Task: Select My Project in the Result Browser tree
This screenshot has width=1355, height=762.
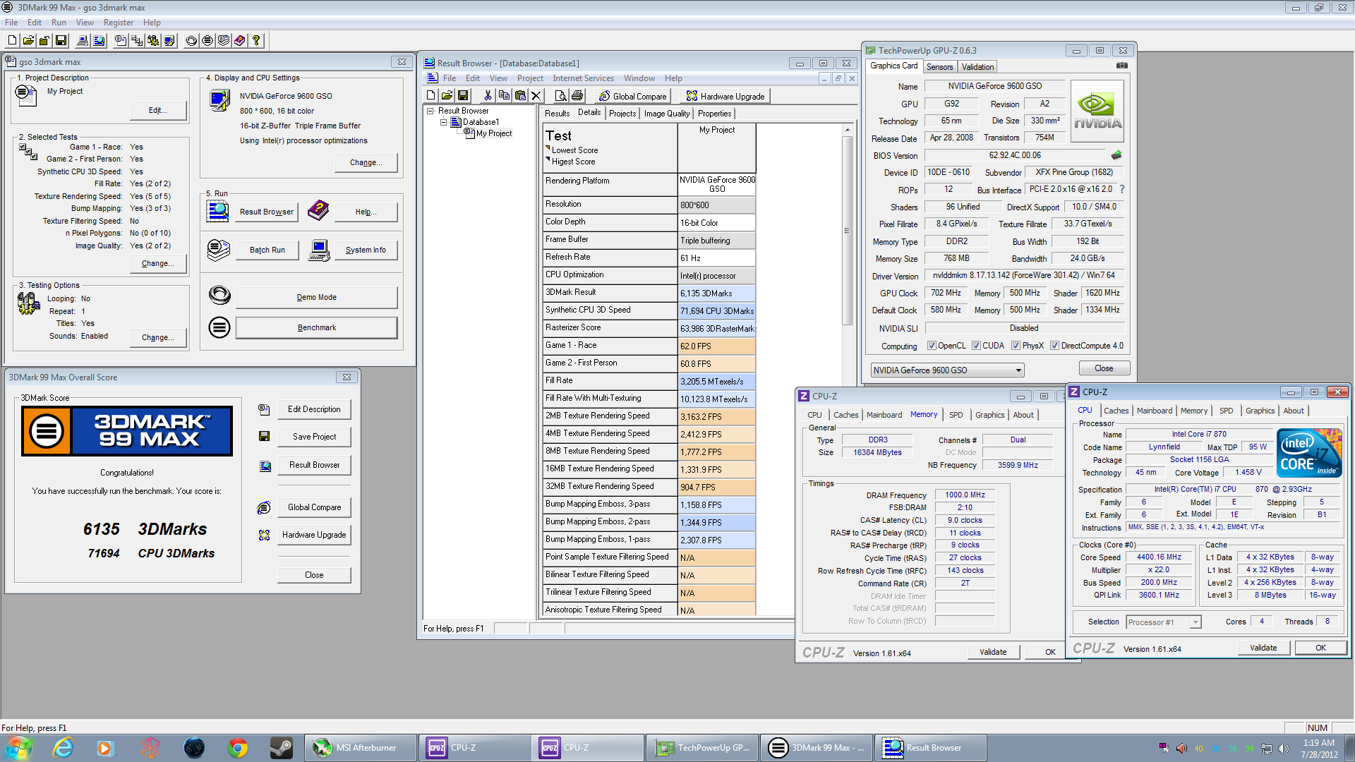Action: click(x=493, y=133)
